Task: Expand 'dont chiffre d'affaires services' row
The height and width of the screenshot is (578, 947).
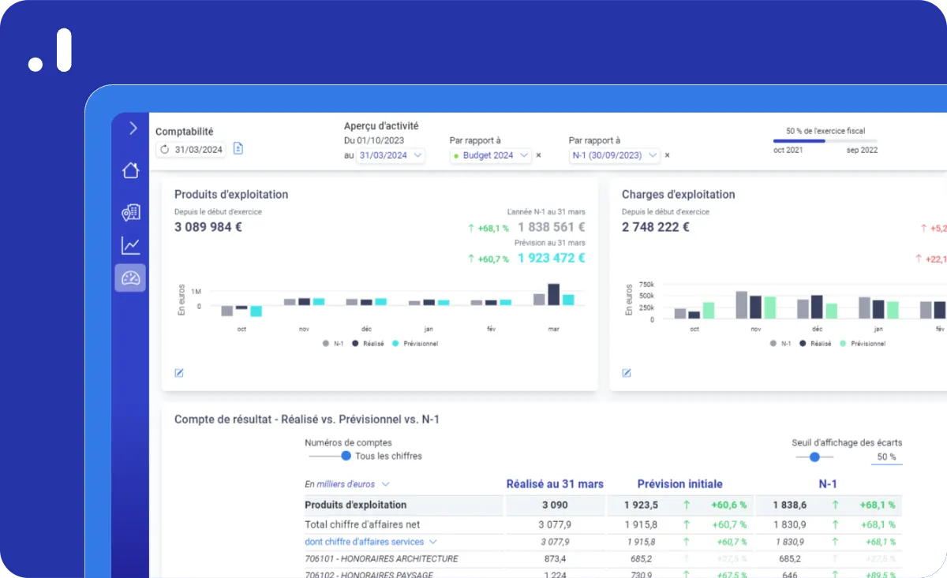Action: point(371,543)
